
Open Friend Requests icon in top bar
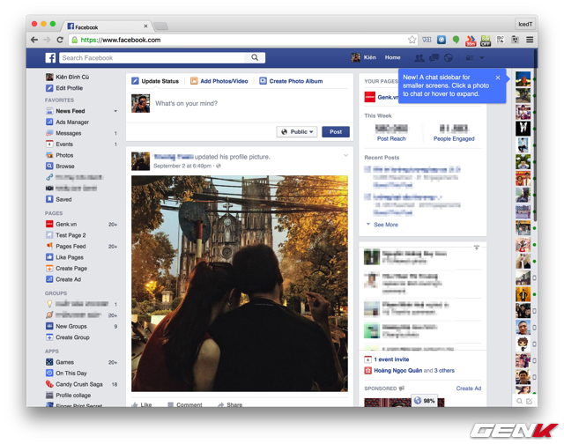pyautogui.click(x=419, y=58)
